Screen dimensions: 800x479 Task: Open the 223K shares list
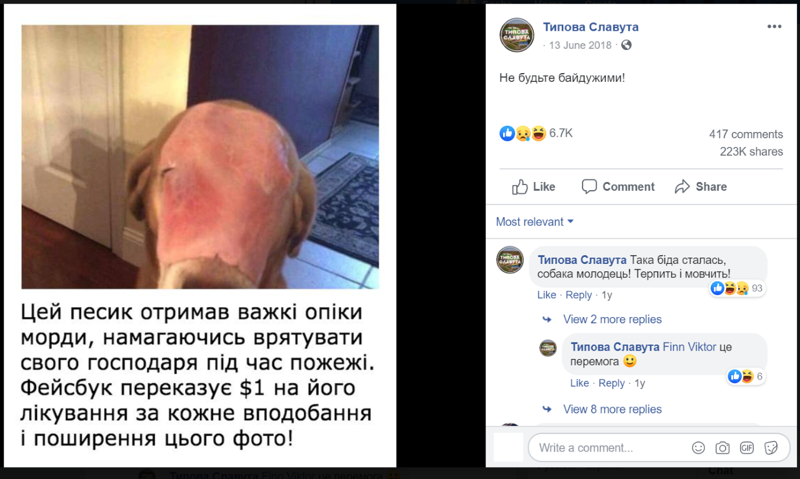(x=751, y=152)
